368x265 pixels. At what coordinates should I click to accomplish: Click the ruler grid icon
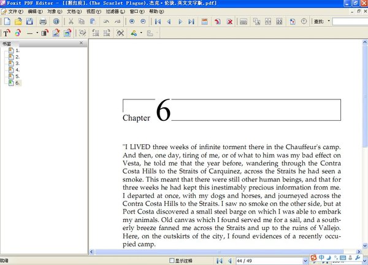(x=243, y=21)
